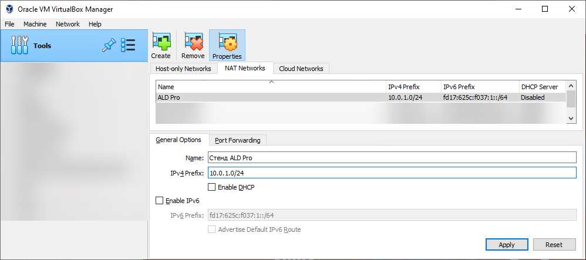Sort by the IPv6 Prefix column header
The height and width of the screenshot is (260, 586).
pyautogui.click(x=480, y=87)
